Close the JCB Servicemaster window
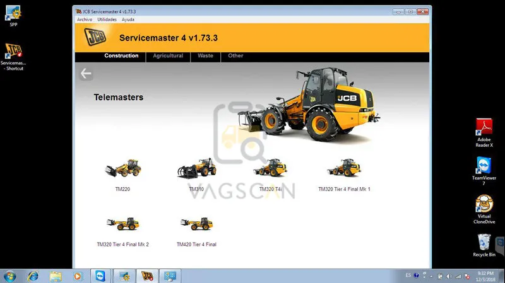The width and height of the screenshot is (505, 283). click(x=422, y=11)
